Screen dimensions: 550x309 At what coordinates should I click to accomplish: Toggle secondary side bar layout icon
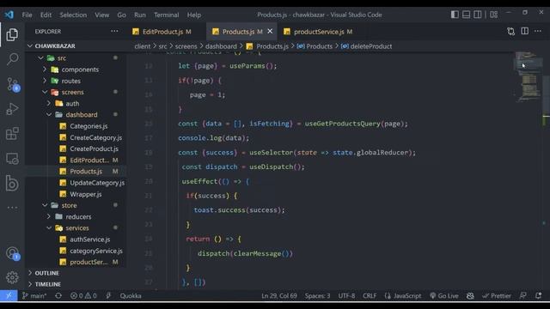click(478, 15)
